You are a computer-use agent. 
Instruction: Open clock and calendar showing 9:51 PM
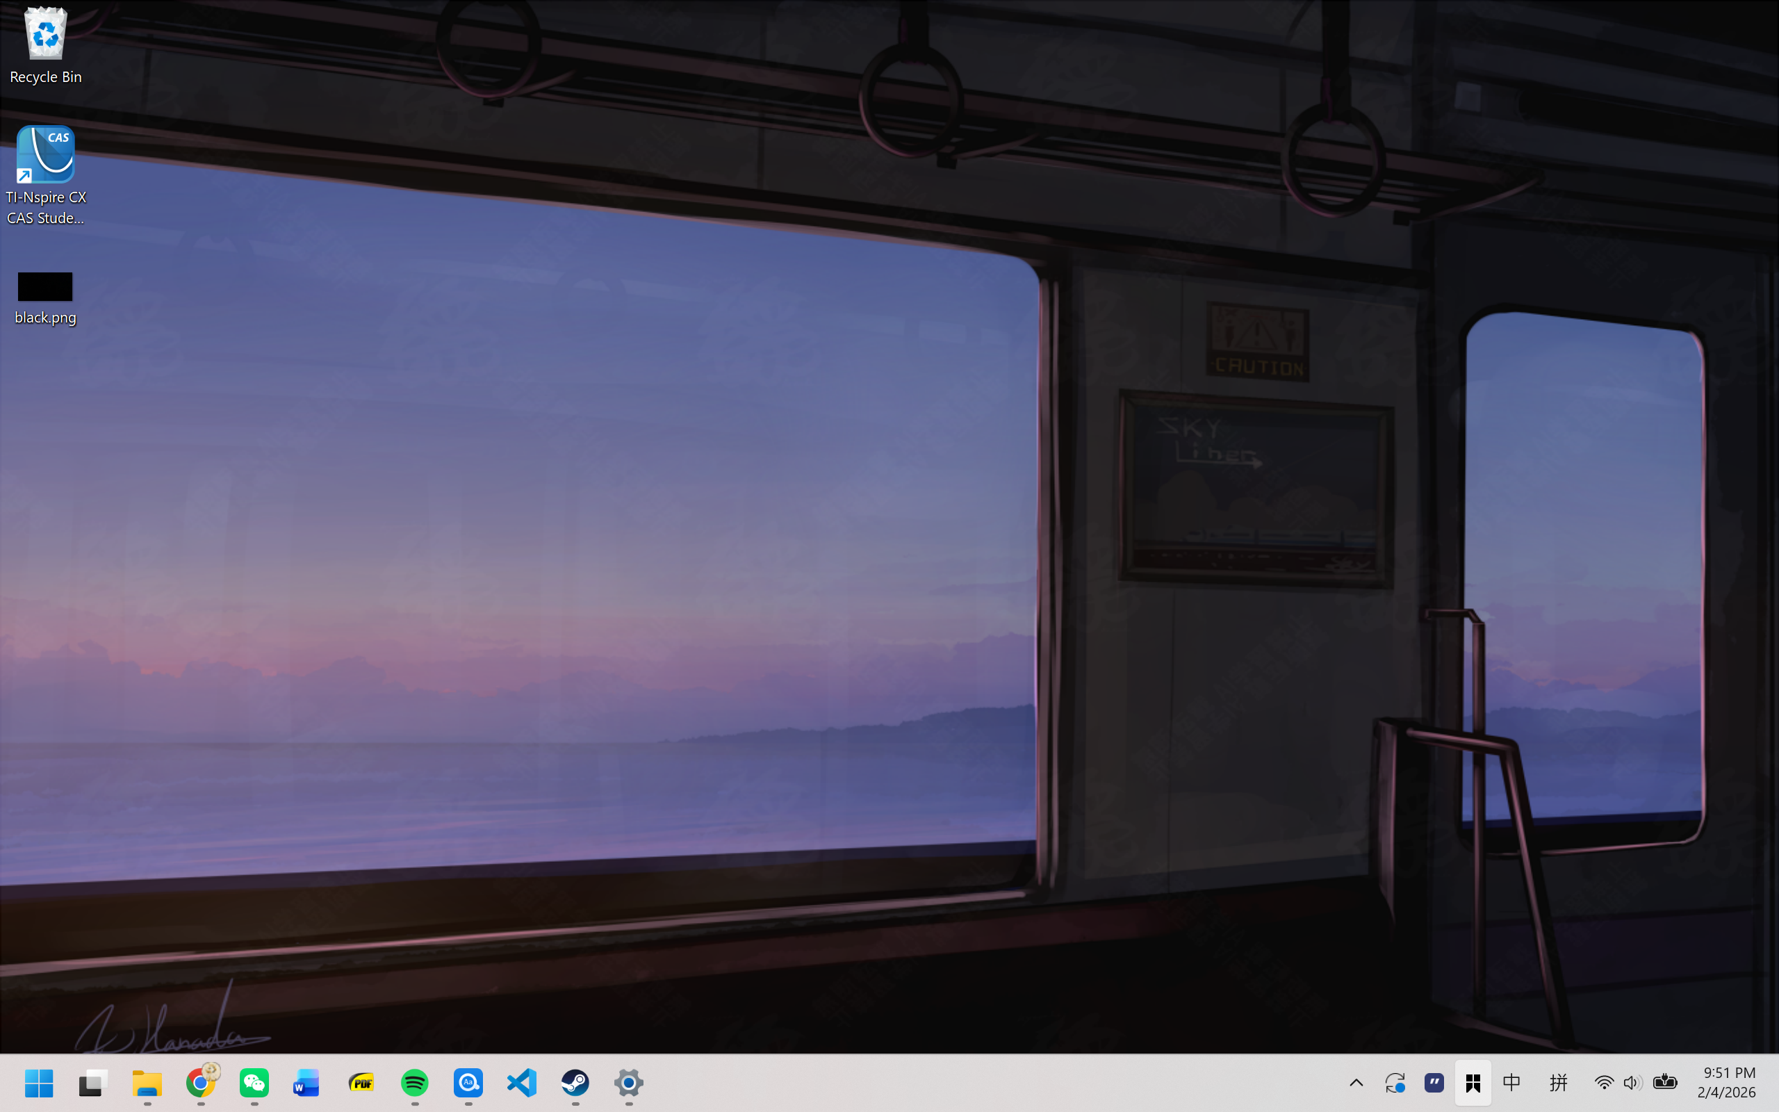1728,1083
